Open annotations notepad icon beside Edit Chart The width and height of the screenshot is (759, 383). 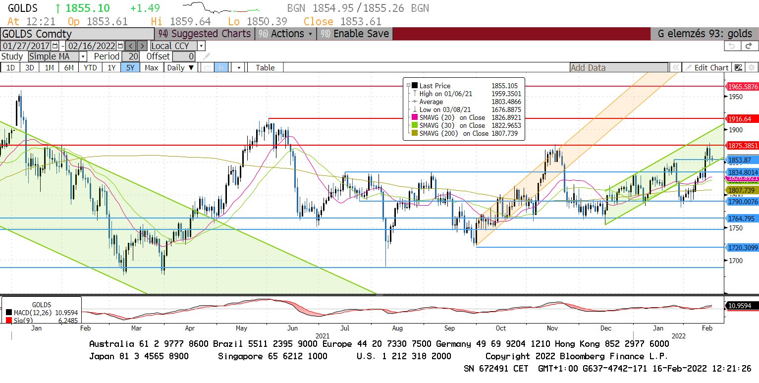point(738,67)
